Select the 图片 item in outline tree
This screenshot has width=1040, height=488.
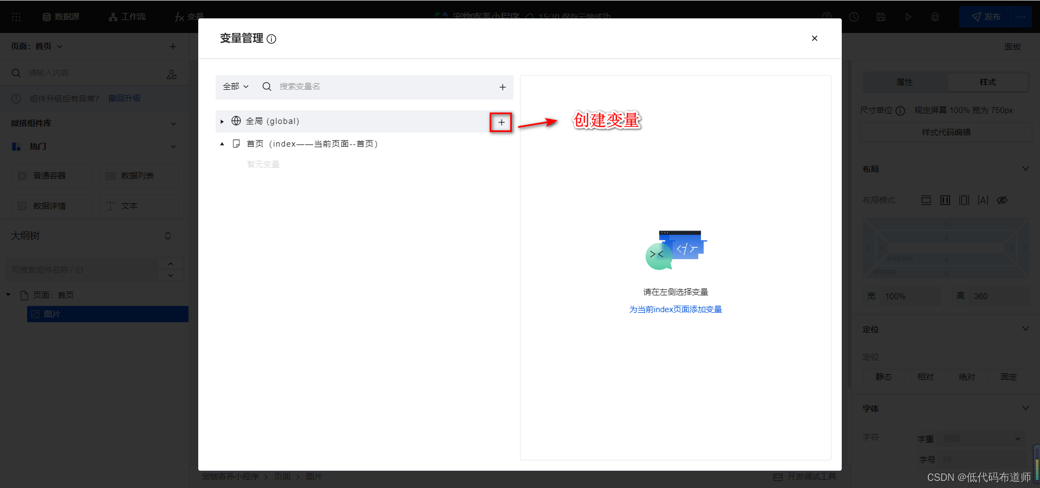(108, 314)
